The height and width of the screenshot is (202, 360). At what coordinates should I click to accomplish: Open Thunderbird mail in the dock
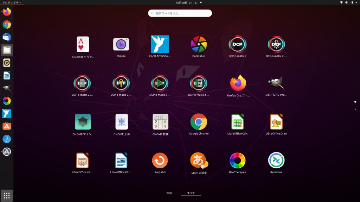[x=7, y=37]
